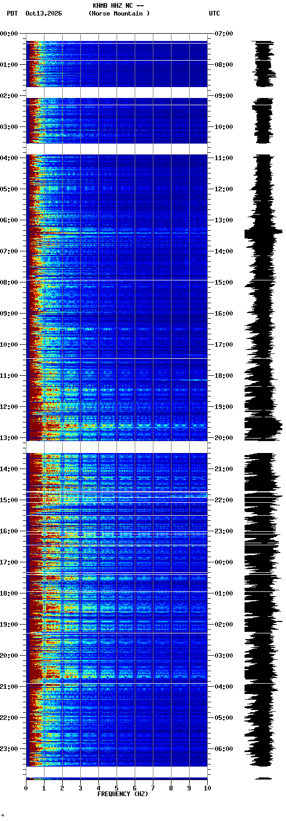Click the "13:00" PDT time label

click(9, 438)
